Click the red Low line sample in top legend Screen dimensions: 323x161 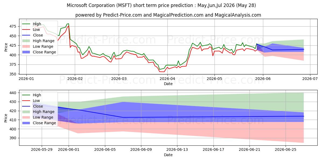[x=26, y=30]
